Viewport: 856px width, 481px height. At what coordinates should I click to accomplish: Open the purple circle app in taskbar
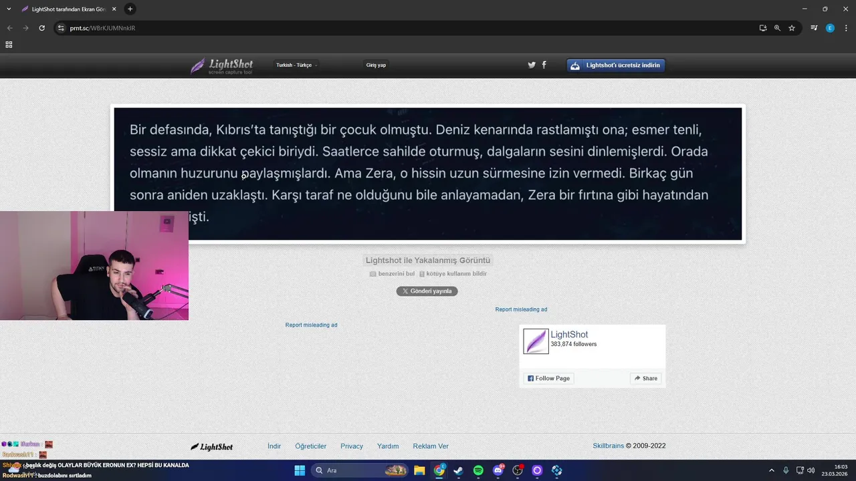[537, 470]
